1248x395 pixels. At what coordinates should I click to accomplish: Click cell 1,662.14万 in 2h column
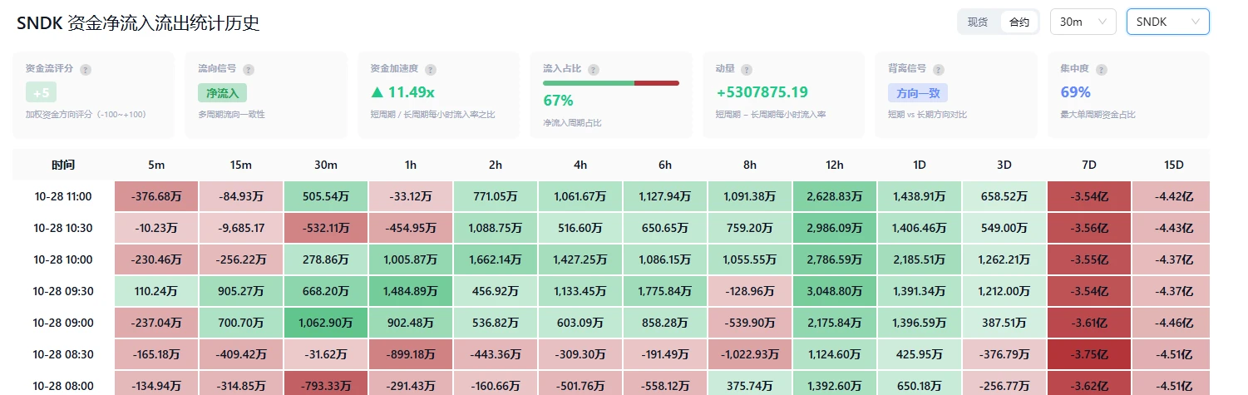pyautogui.click(x=496, y=259)
